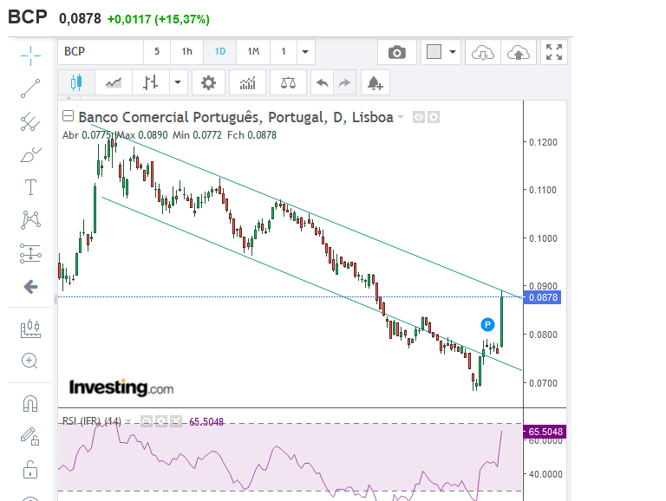The width and height of the screenshot is (666, 501).
Task: Switch chart style to bars
Action: coord(151,82)
